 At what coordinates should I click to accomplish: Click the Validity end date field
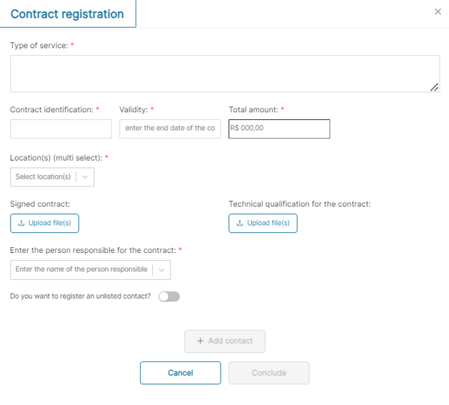click(x=170, y=129)
